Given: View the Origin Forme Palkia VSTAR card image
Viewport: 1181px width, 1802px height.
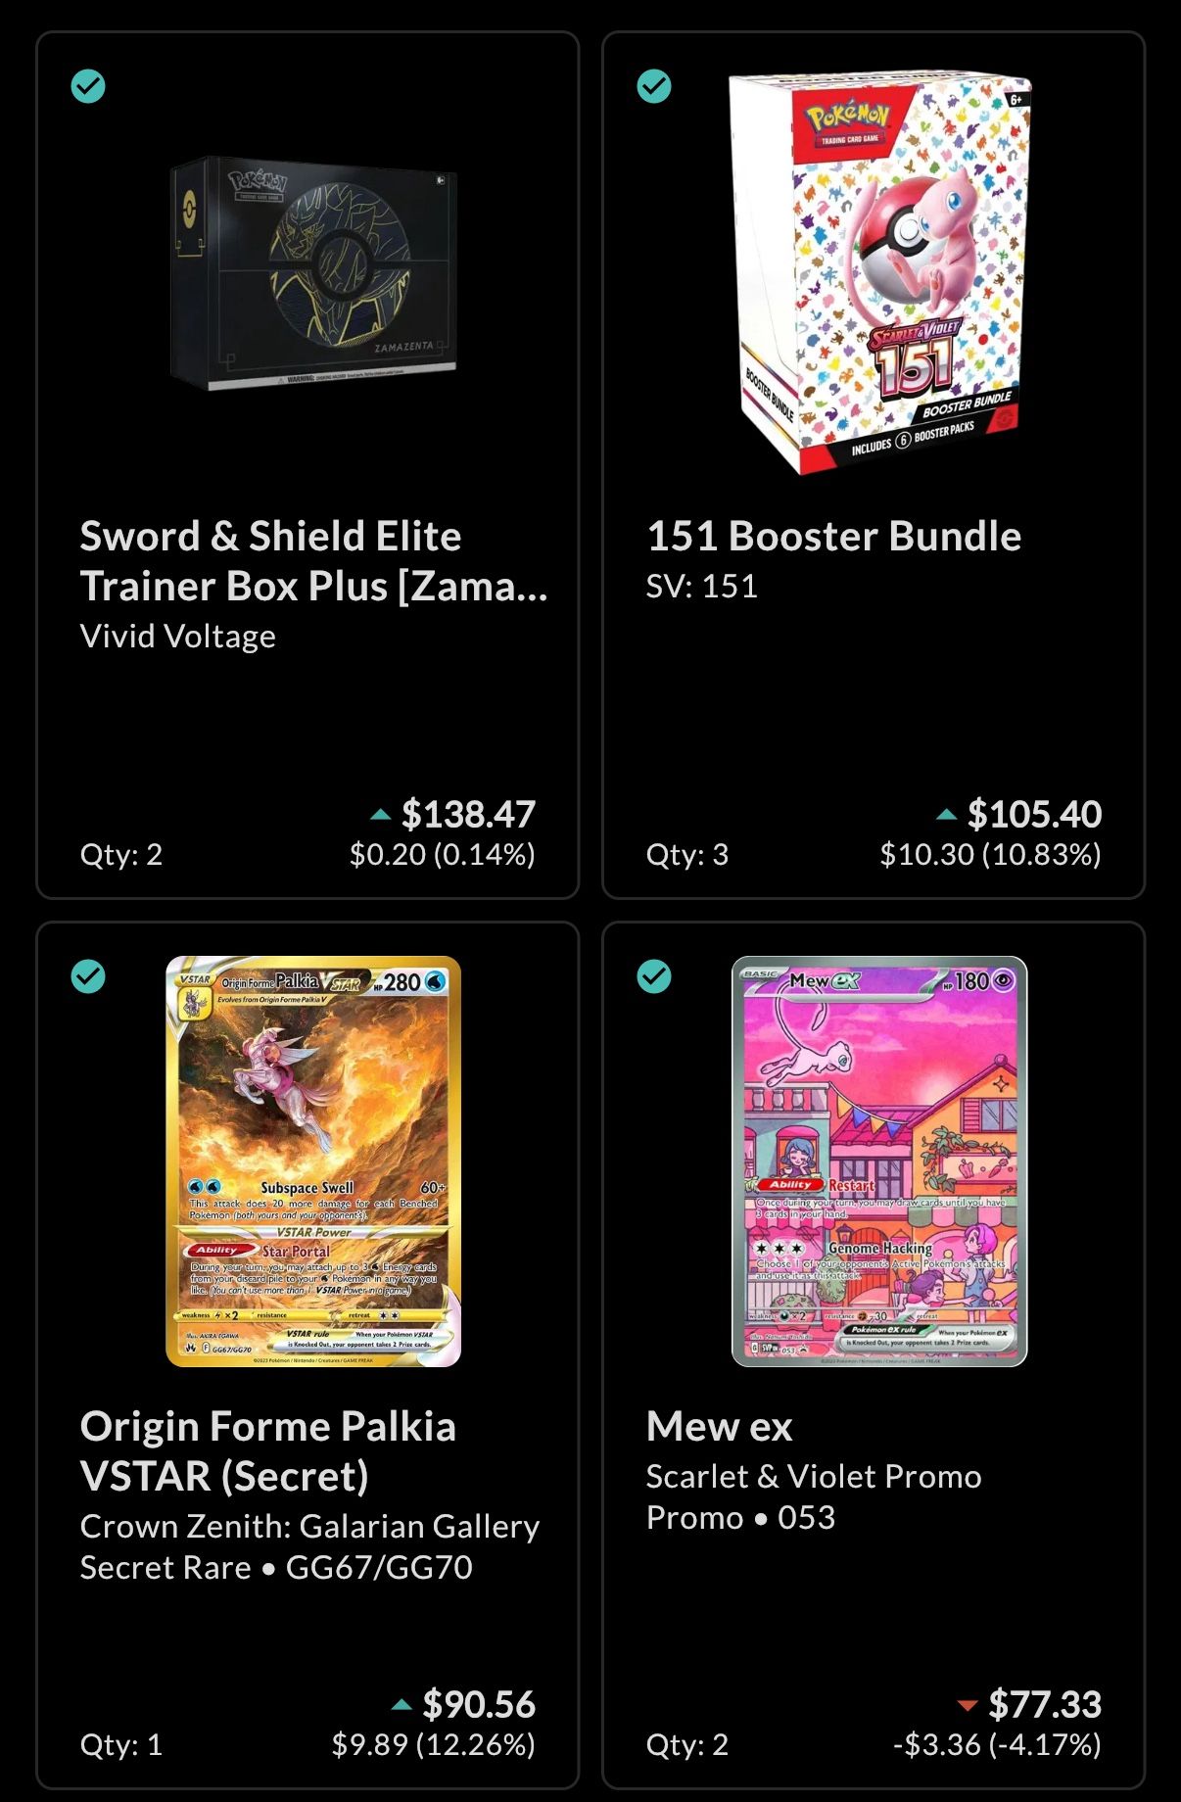Looking at the screenshot, I should tap(313, 1162).
